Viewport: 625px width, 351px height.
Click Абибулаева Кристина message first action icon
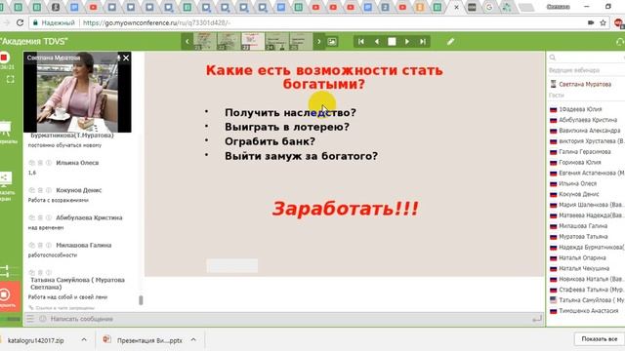click(x=31, y=217)
